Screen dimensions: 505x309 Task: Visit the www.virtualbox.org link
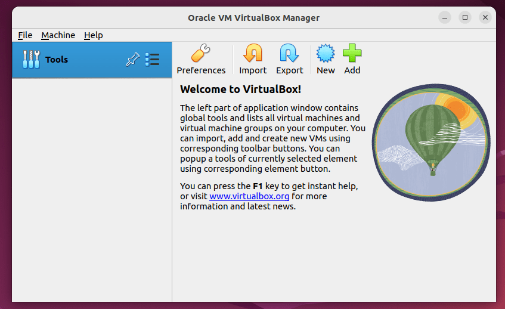[x=249, y=196]
